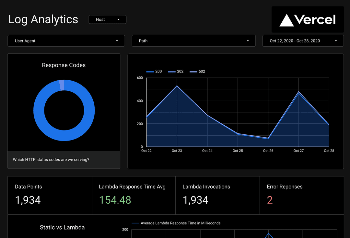This screenshot has height=238, width=350.
Task: Click the Oct 23 peak on area chart
Action: click(177, 86)
